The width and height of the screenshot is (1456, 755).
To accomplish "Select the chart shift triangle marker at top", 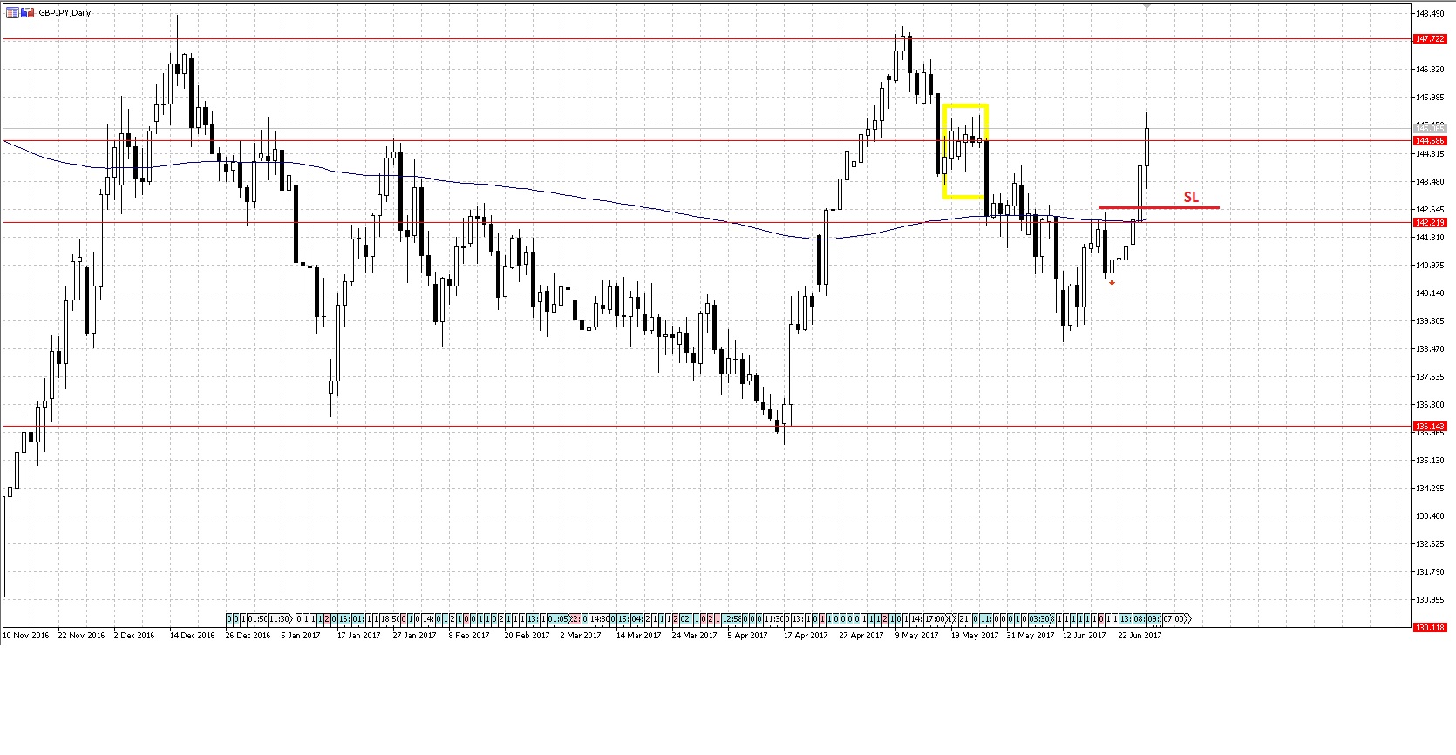I will [1147, 6].
